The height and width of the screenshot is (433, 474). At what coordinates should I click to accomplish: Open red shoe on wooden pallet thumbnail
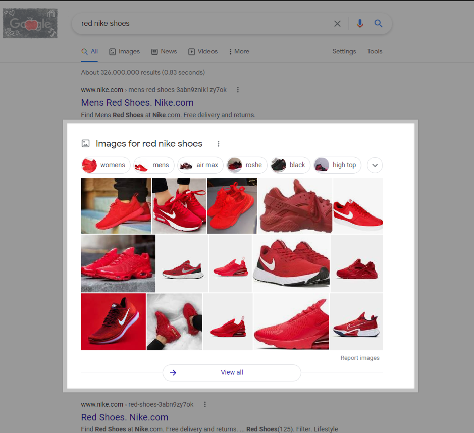click(x=116, y=206)
